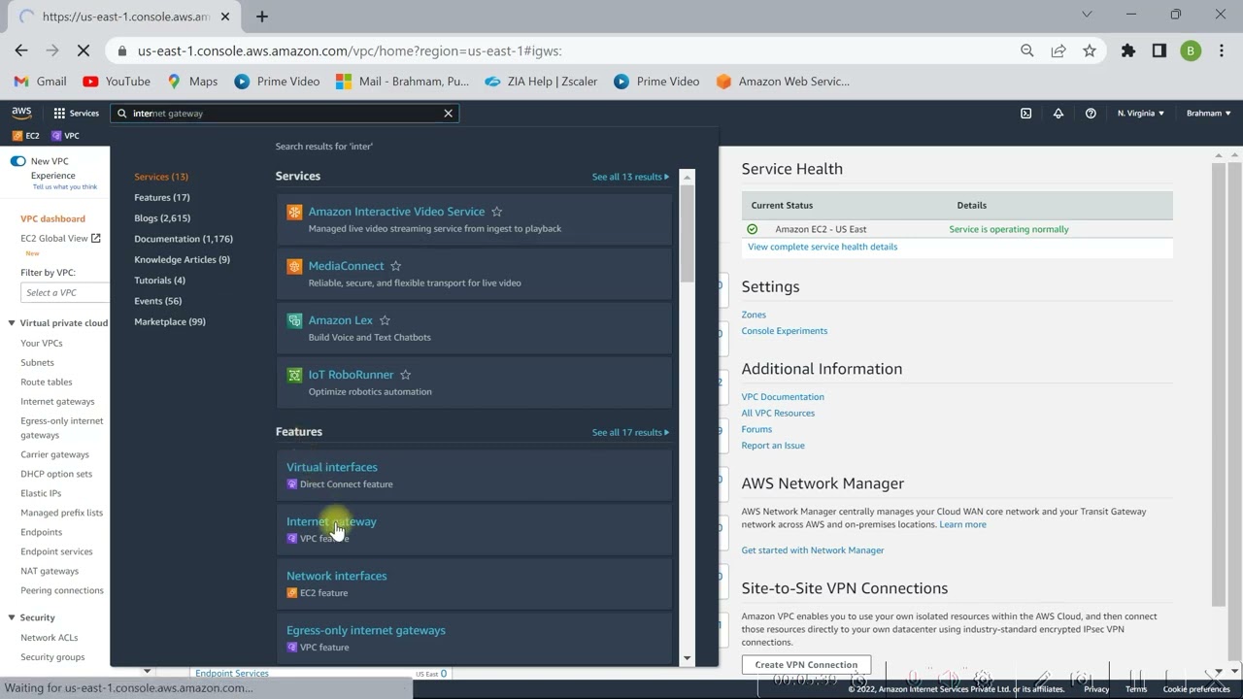The height and width of the screenshot is (699, 1243).
Task: Click the search results panel scrollbar
Action: tap(688, 233)
